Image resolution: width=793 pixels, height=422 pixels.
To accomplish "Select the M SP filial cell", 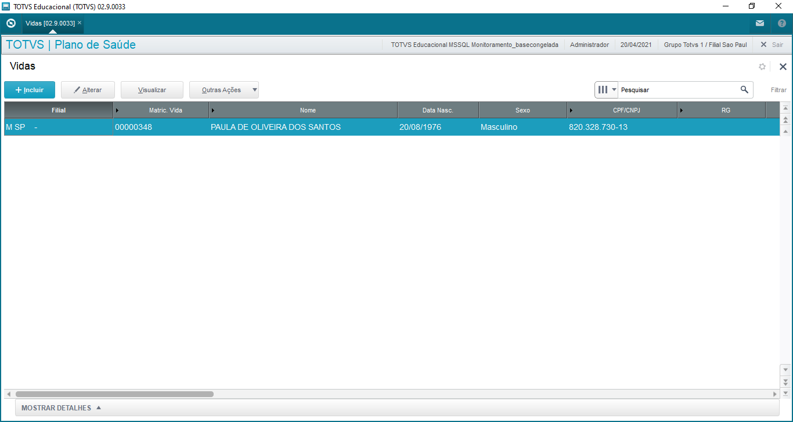I will point(59,127).
